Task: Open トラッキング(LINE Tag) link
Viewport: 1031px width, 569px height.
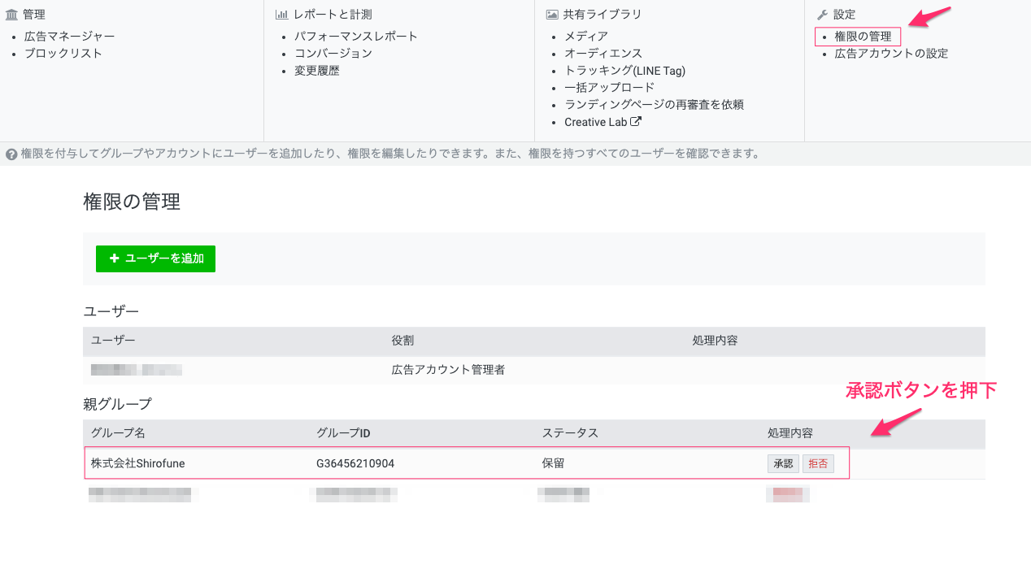Action: (625, 71)
